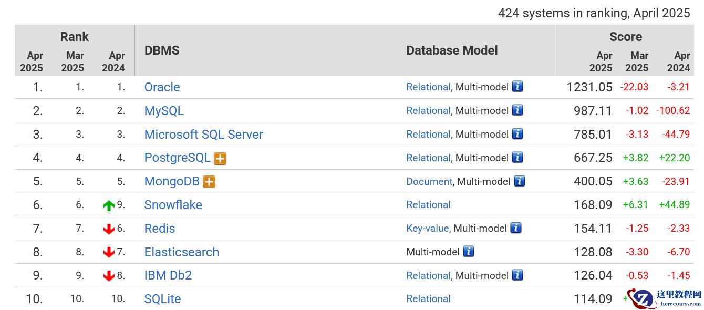This screenshot has width=704, height=310.
Task: Click the info icon in MongoDB row
Action: [x=520, y=181]
